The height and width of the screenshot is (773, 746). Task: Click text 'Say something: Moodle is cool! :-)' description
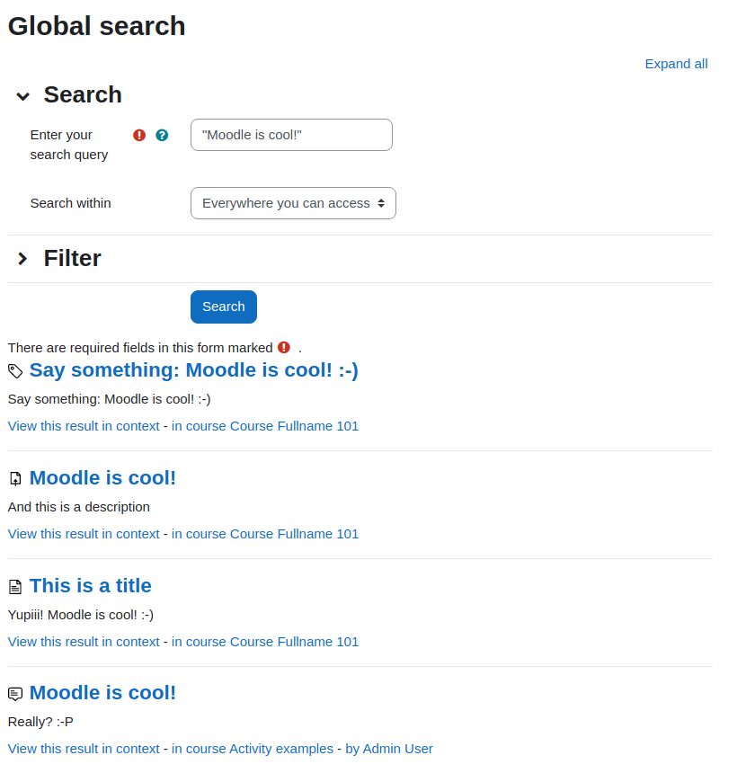[109, 399]
